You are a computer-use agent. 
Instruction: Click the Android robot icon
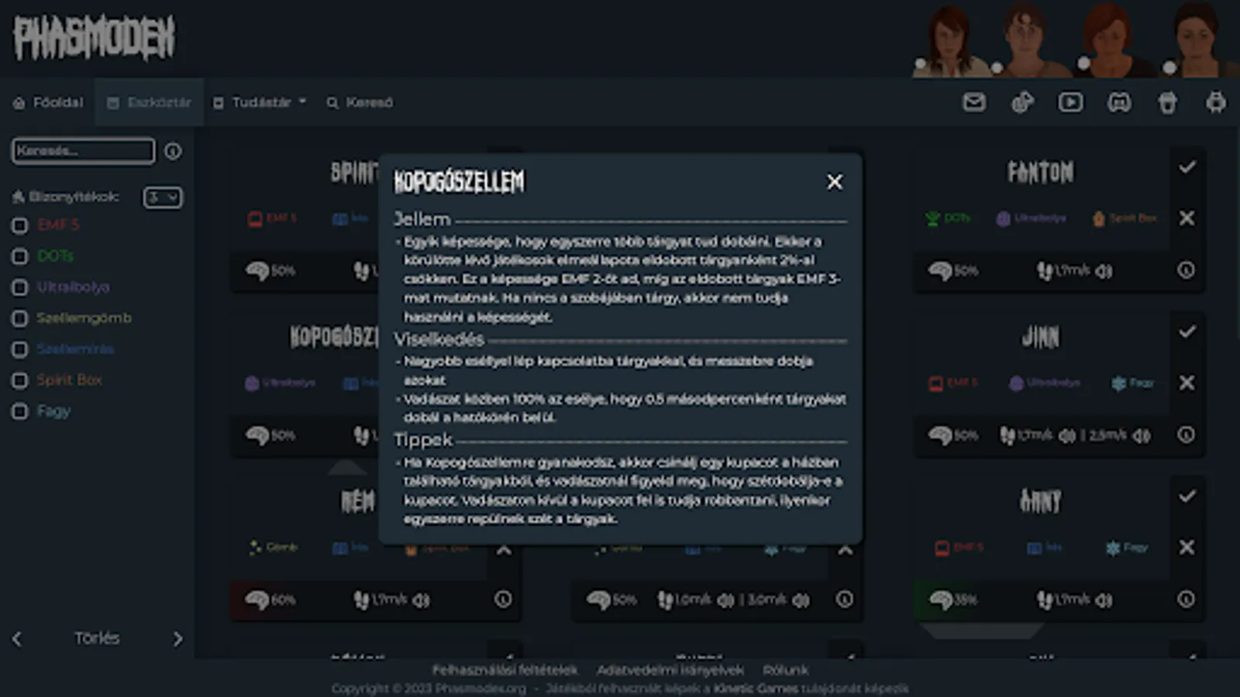[x=1216, y=102]
